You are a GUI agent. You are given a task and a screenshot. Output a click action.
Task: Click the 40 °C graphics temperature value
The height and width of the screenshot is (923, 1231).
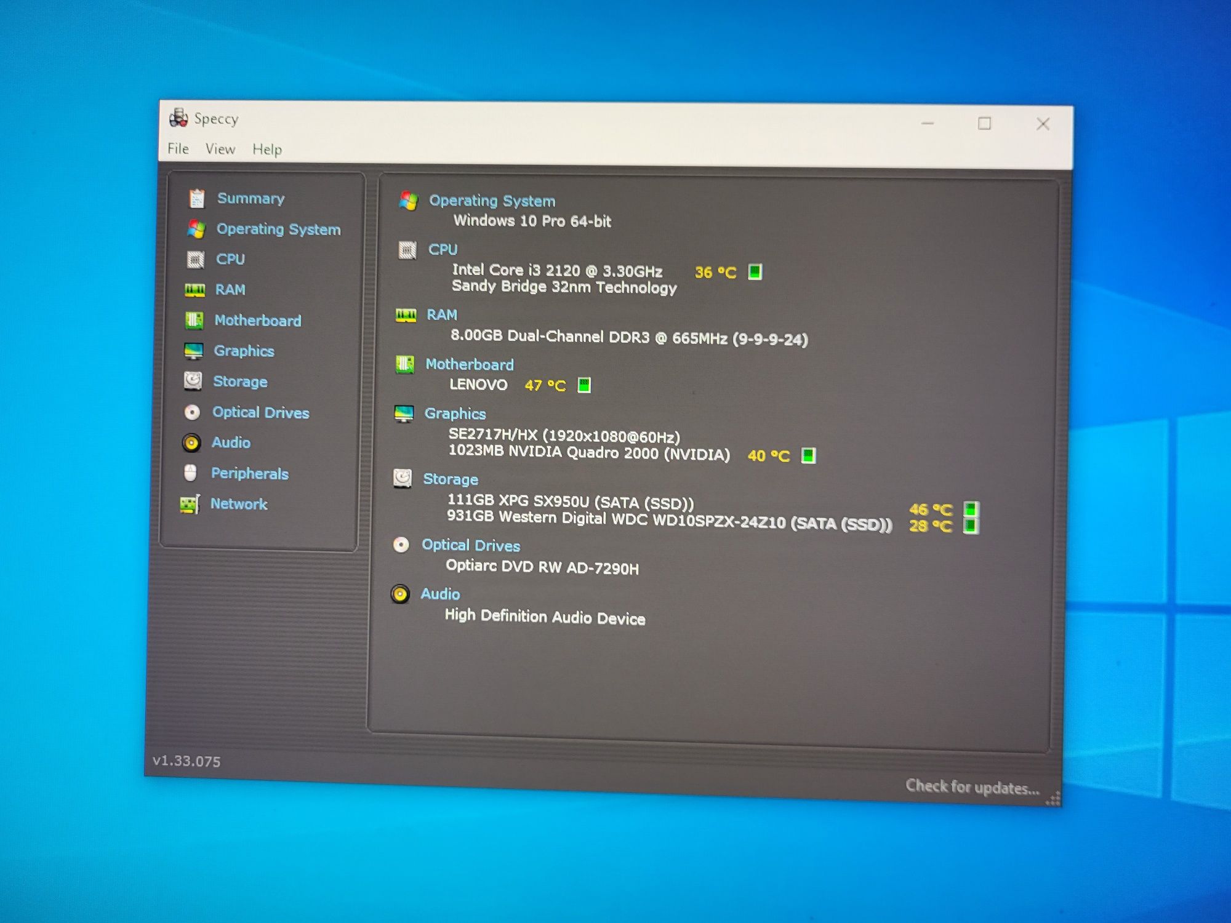(x=768, y=456)
